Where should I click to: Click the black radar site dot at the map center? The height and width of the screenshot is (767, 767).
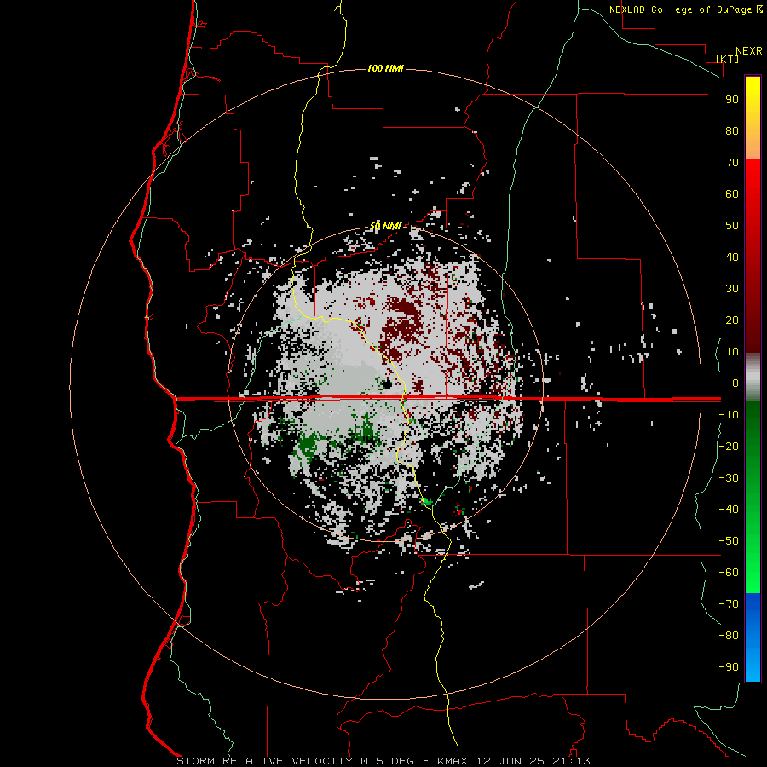(x=387, y=384)
